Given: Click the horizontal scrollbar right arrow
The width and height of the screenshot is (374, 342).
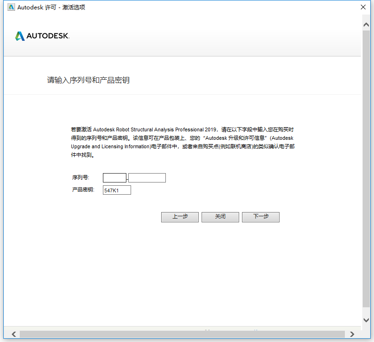Looking at the screenshot, I should pyautogui.click(x=352, y=334).
